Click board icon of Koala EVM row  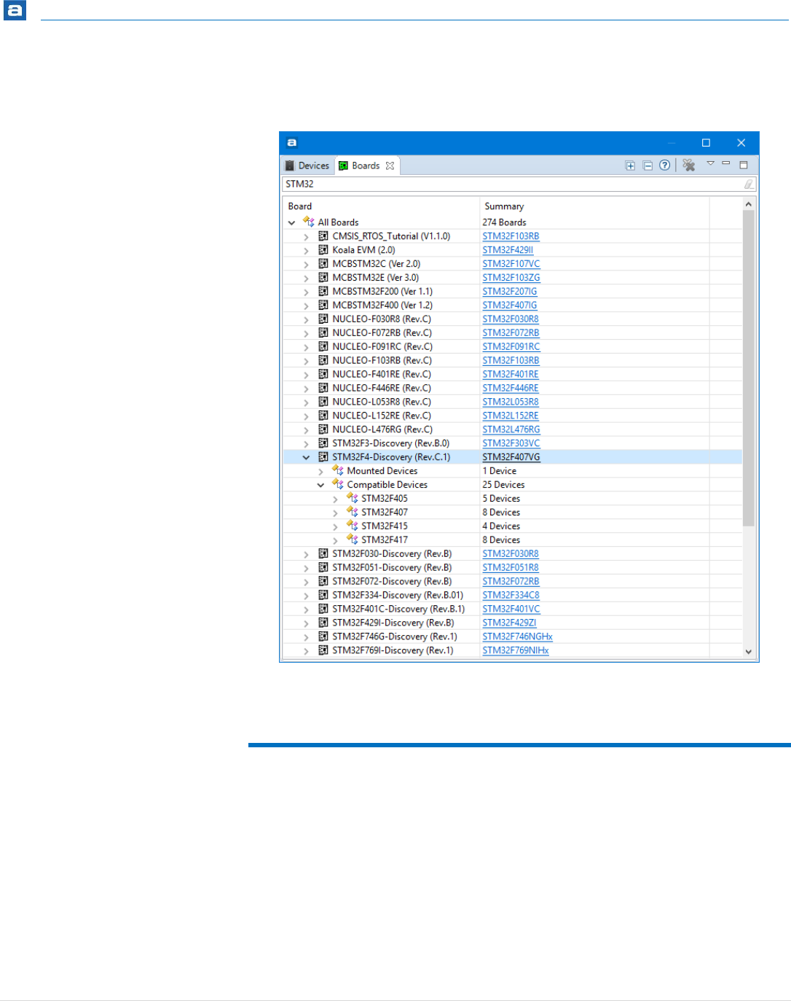tap(323, 249)
